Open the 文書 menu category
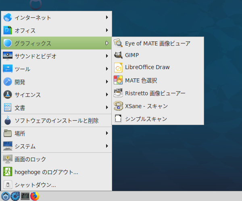 pyautogui.click(x=56, y=107)
